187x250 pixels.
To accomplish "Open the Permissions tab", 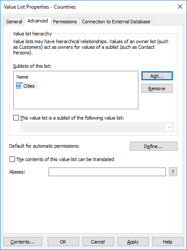I will point(65,22).
